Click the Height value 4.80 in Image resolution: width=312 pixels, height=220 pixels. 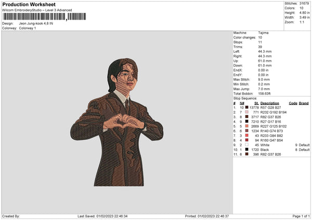[x=304, y=12]
